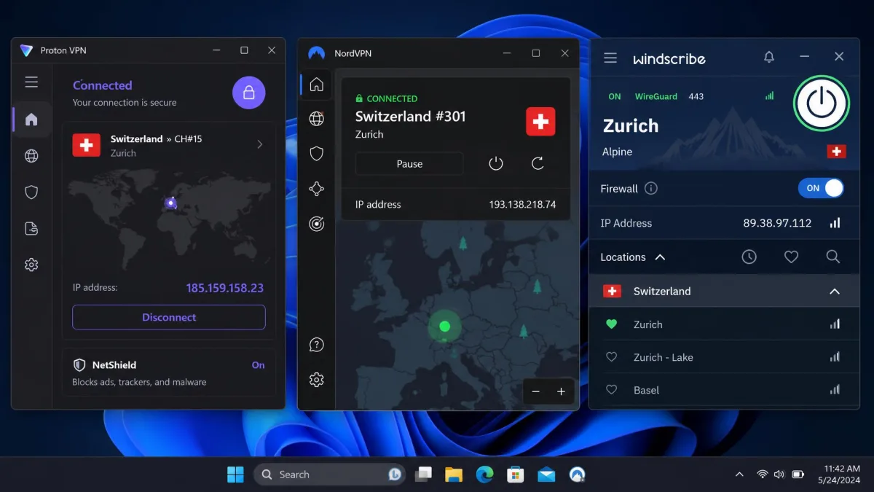This screenshot has height=492, width=874.
Task: Click Swiss flag next to Alpine
Action: [836, 152]
